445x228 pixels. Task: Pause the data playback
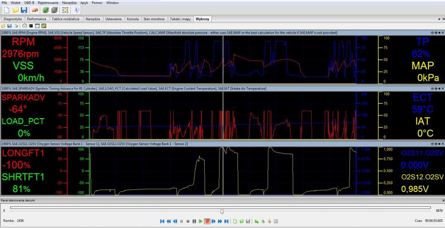coord(194,221)
